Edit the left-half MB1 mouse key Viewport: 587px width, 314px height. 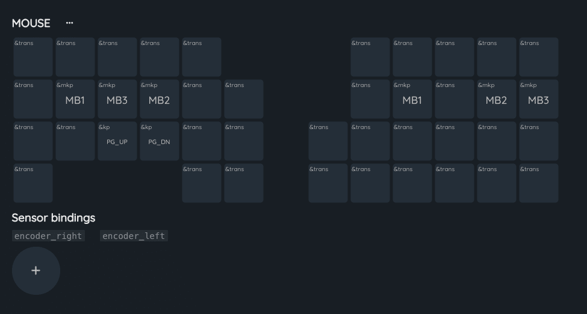tap(75, 99)
